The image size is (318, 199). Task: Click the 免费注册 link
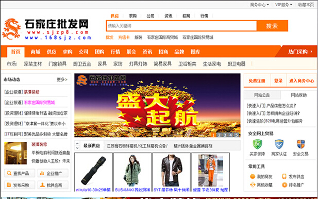(257, 81)
